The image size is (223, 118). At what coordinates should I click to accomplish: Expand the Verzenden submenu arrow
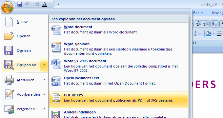point(44,109)
